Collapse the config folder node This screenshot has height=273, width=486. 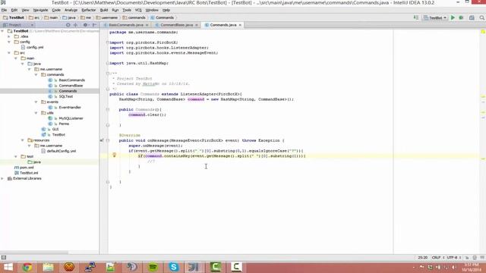click(x=9, y=42)
